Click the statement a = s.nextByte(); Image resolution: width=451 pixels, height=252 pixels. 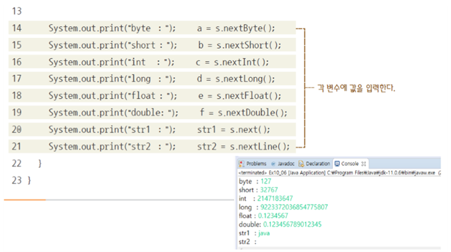[x=236, y=28]
